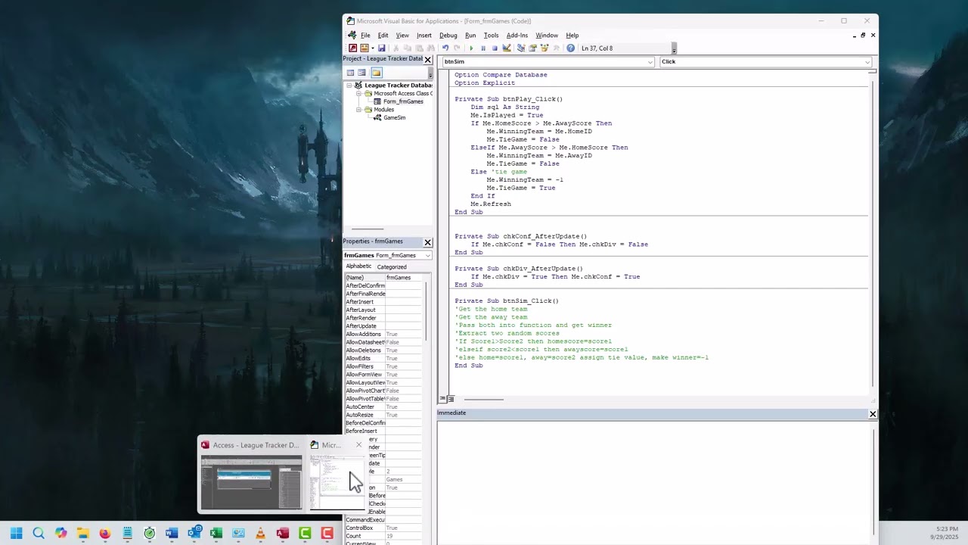This screenshot has width=968, height=545.
Task: Open the btnSim object dropdown
Action: [650, 62]
